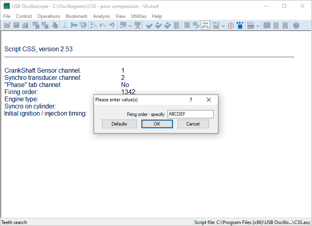312x226 pixels.
Task: Open the Help menu
Action: click(x=157, y=16)
